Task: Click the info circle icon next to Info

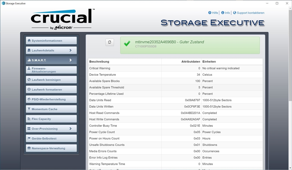Action: pos(223,13)
